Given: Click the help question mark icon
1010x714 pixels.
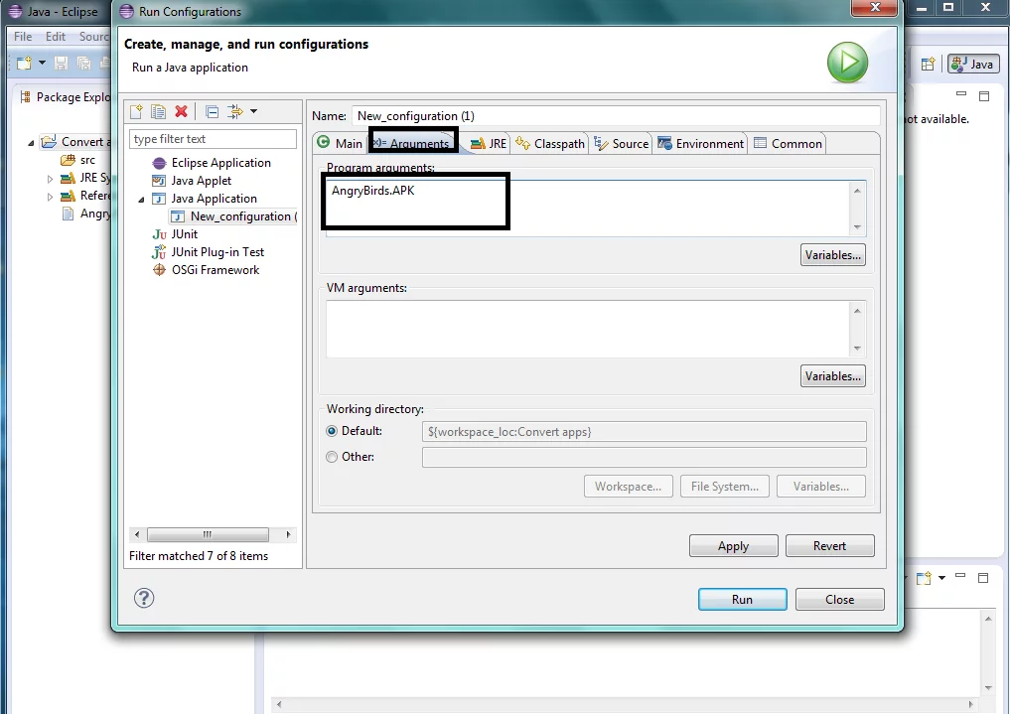Looking at the screenshot, I should [x=144, y=598].
